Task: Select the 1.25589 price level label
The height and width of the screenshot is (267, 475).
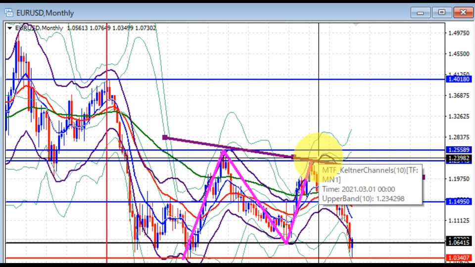Action: (459, 150)
